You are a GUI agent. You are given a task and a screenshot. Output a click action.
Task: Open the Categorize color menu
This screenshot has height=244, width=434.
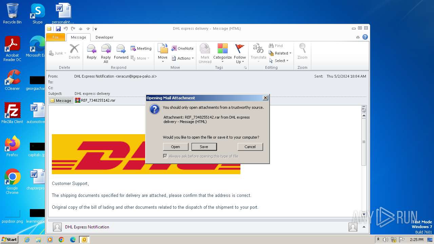[x=222, y=54]
